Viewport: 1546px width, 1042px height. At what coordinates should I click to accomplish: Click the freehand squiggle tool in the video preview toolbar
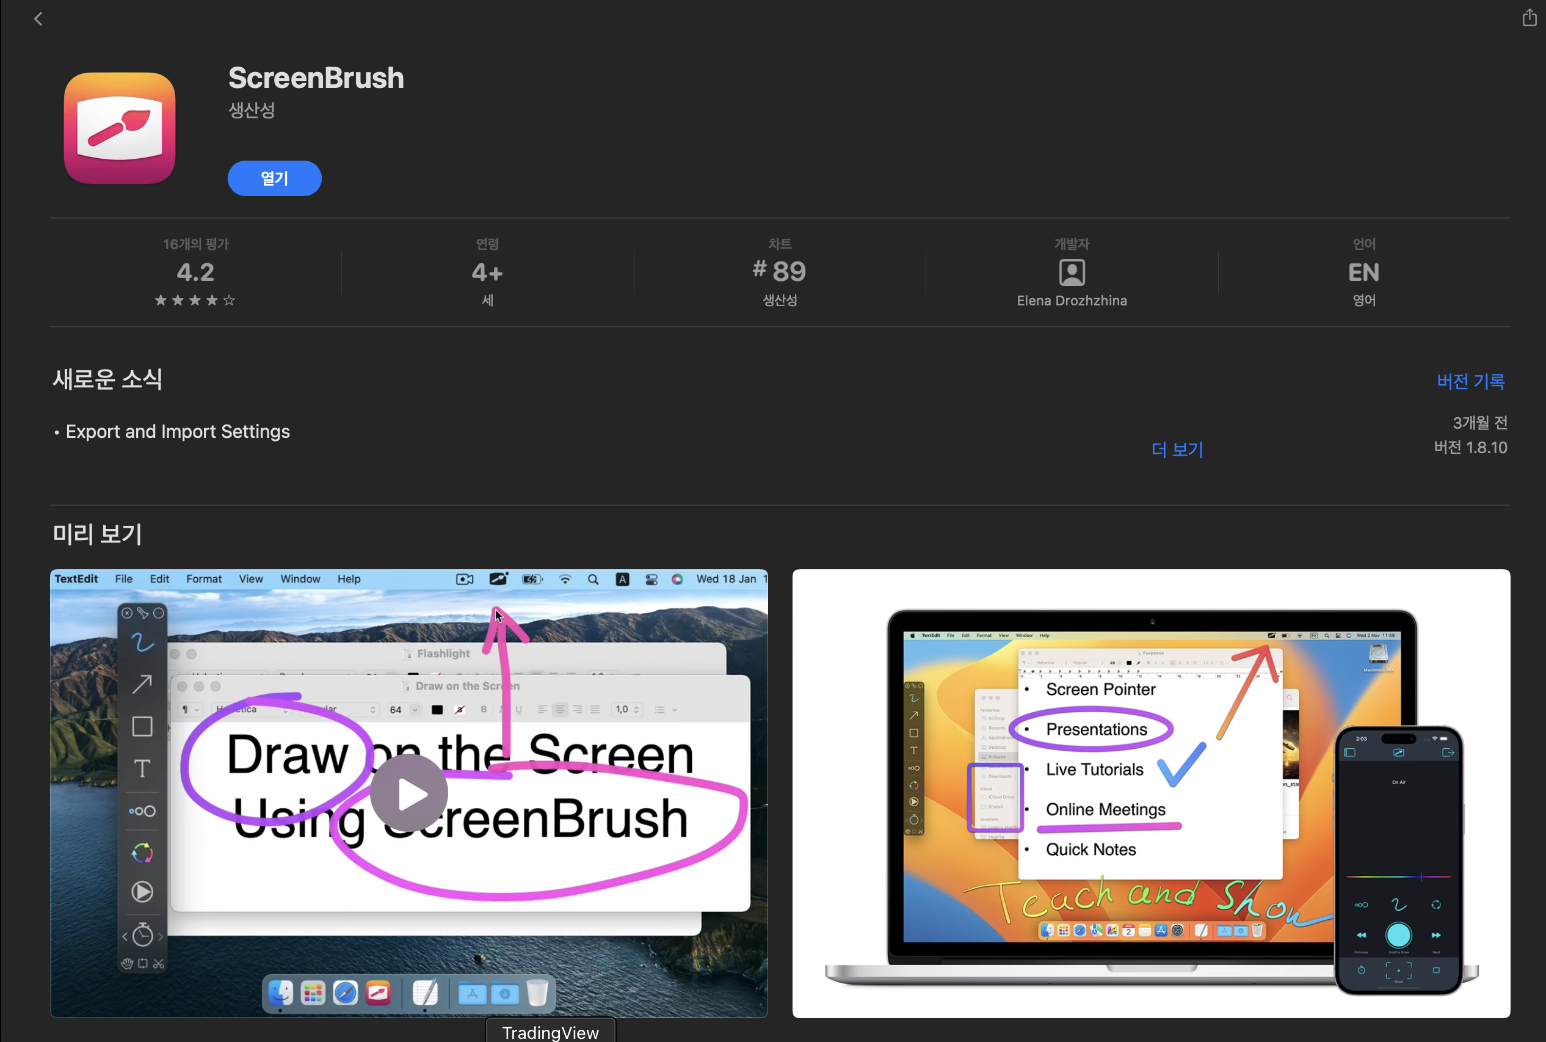point(142,642)
